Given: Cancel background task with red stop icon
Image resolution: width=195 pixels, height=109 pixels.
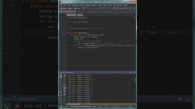Looking at the screenshot, I should pos(90,107).
